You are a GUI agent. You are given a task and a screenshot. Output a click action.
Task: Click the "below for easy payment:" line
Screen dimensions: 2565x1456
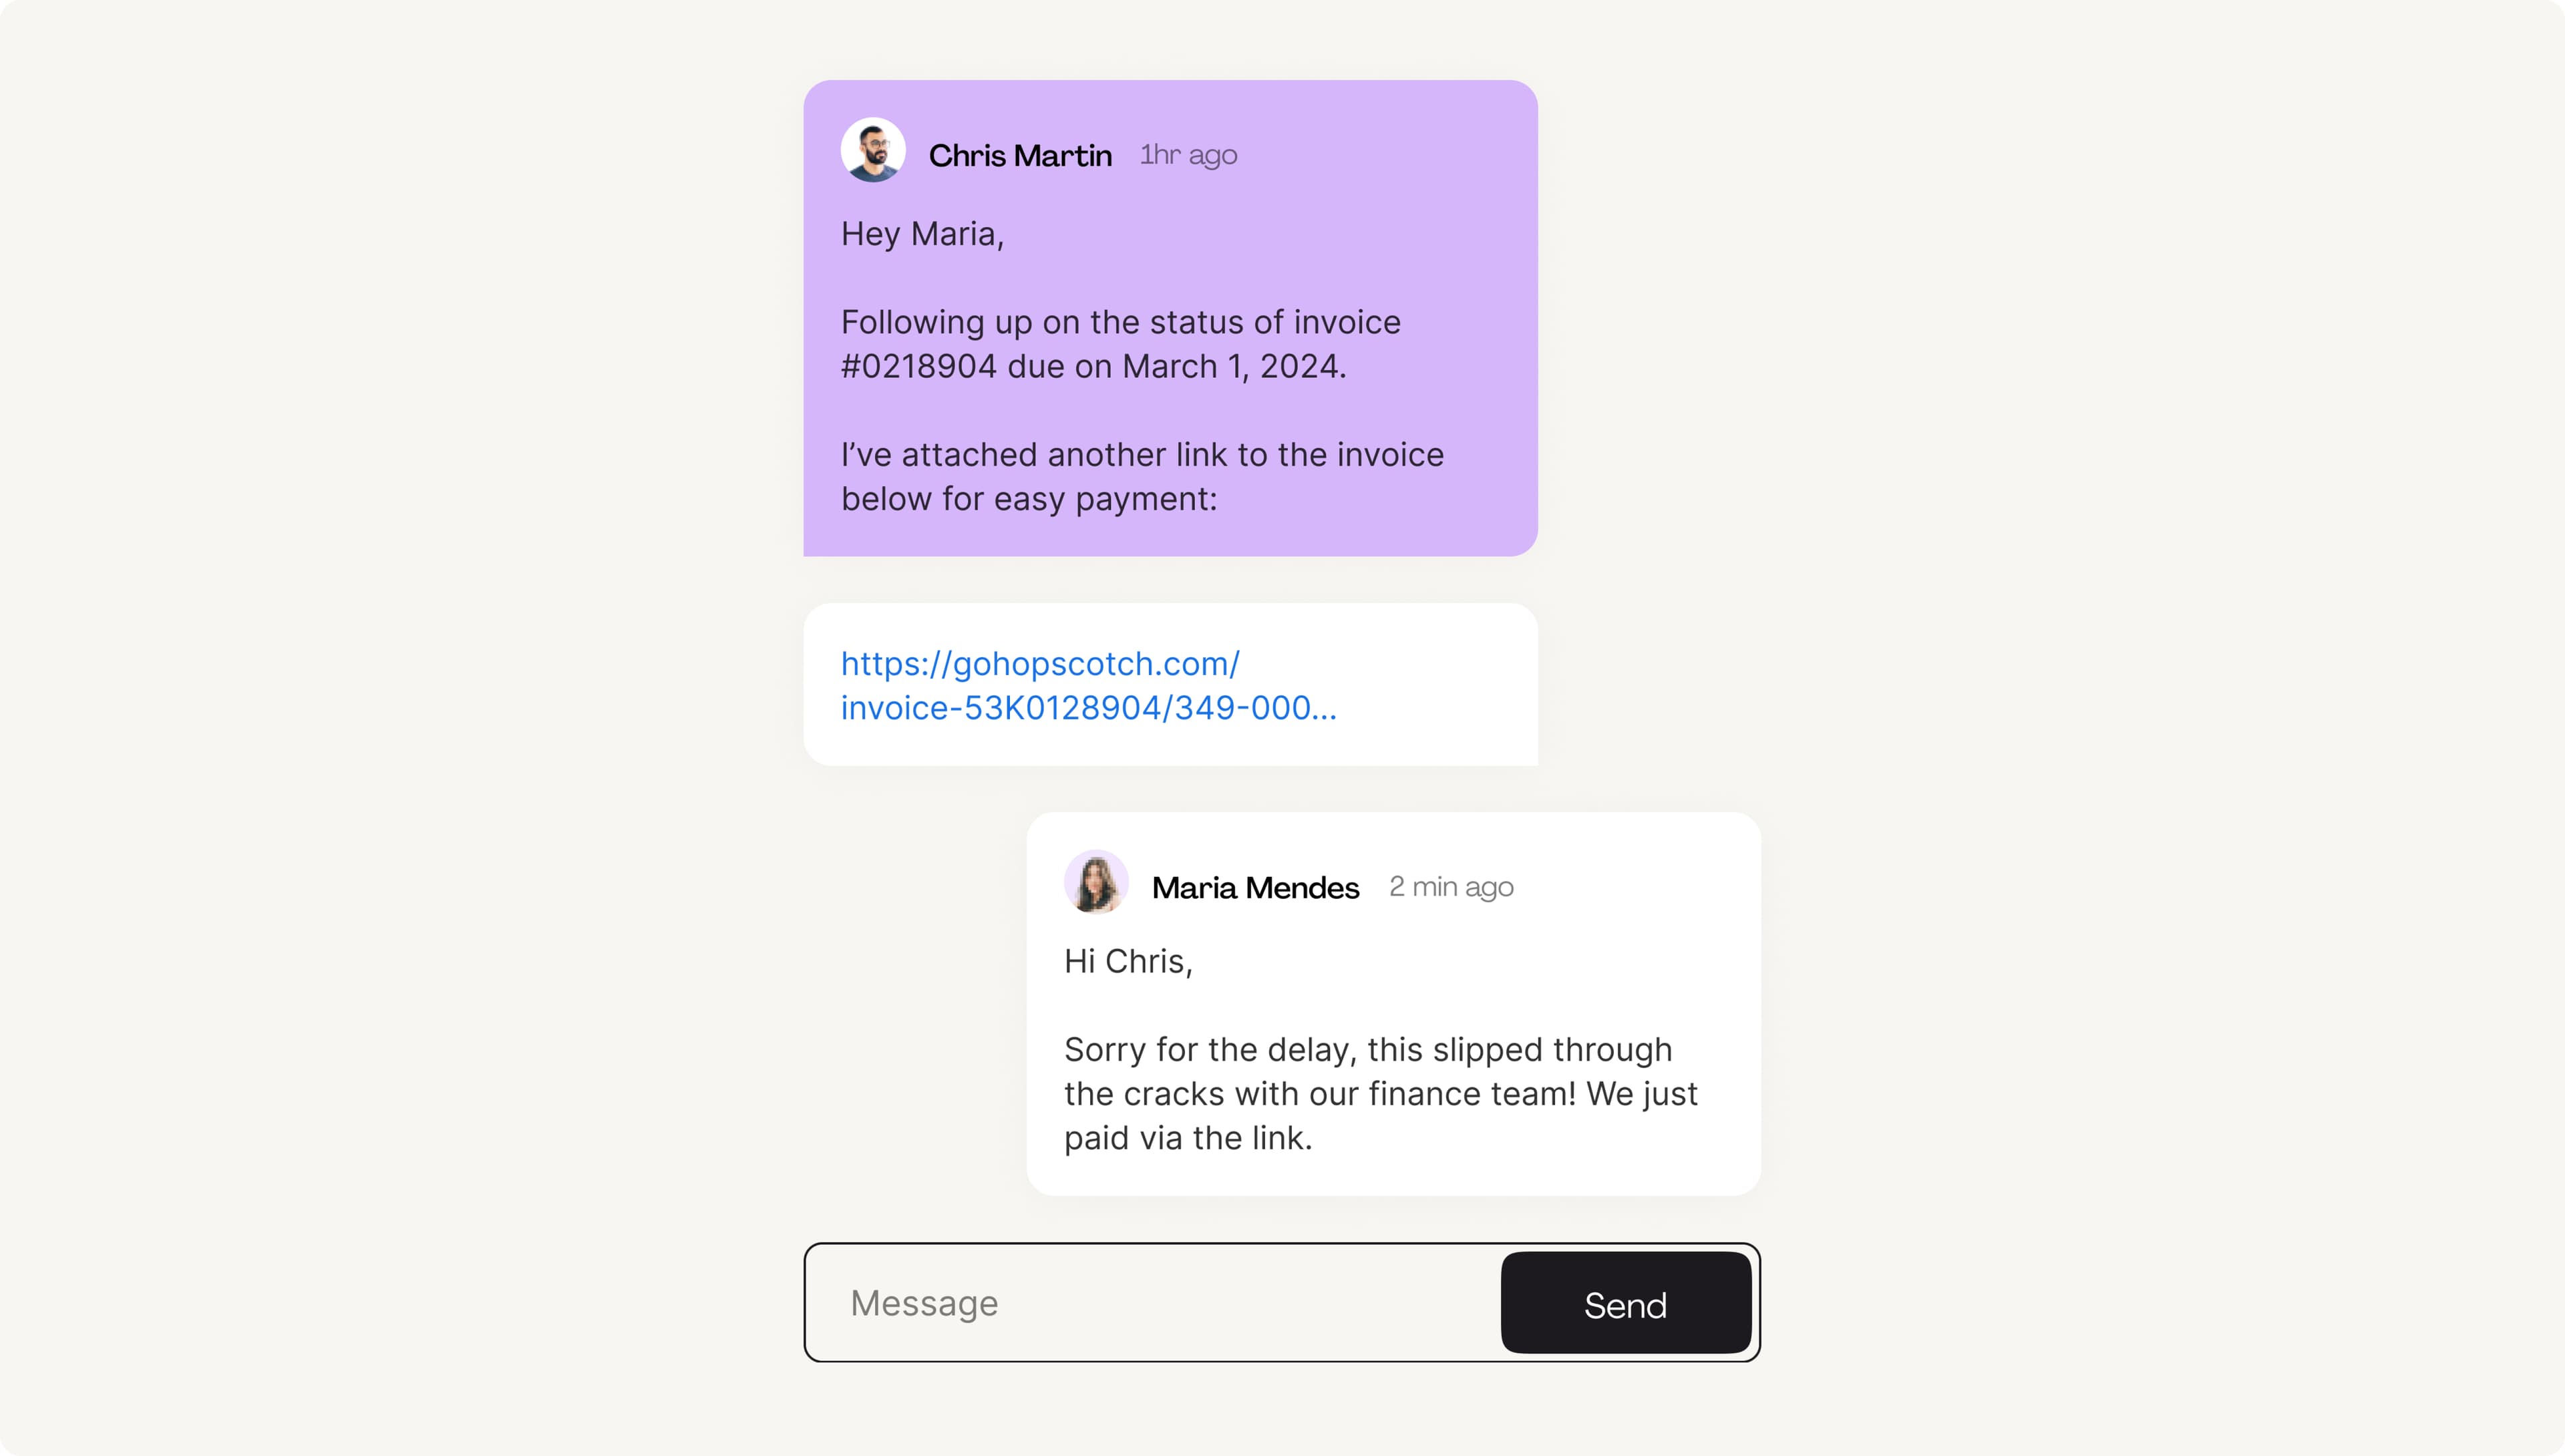click(1029, 499)
